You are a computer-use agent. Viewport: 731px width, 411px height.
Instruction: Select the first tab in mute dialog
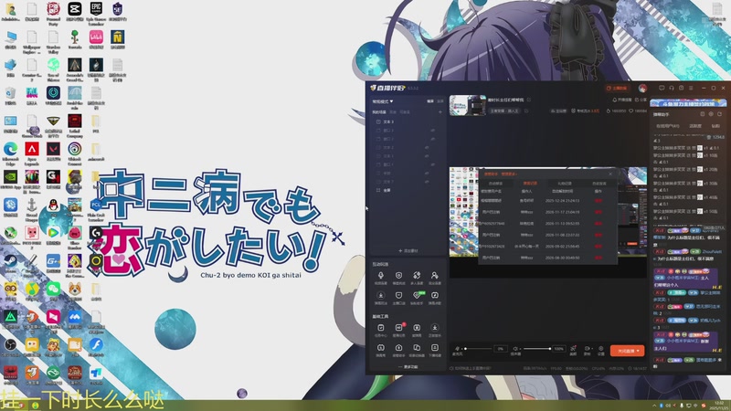point(495,184)
